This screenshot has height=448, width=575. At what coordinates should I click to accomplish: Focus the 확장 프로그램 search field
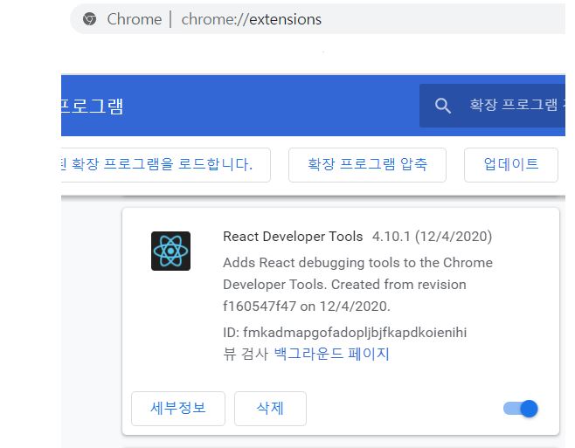492,106
